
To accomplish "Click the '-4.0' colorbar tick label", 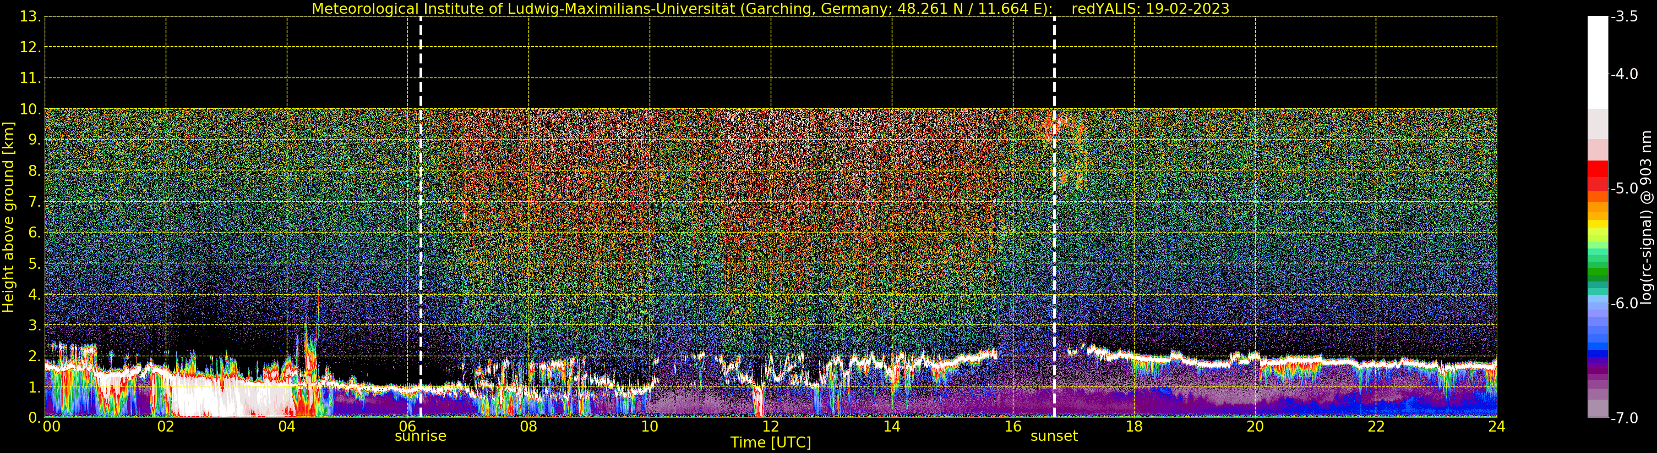I will tap(1624, 74).
